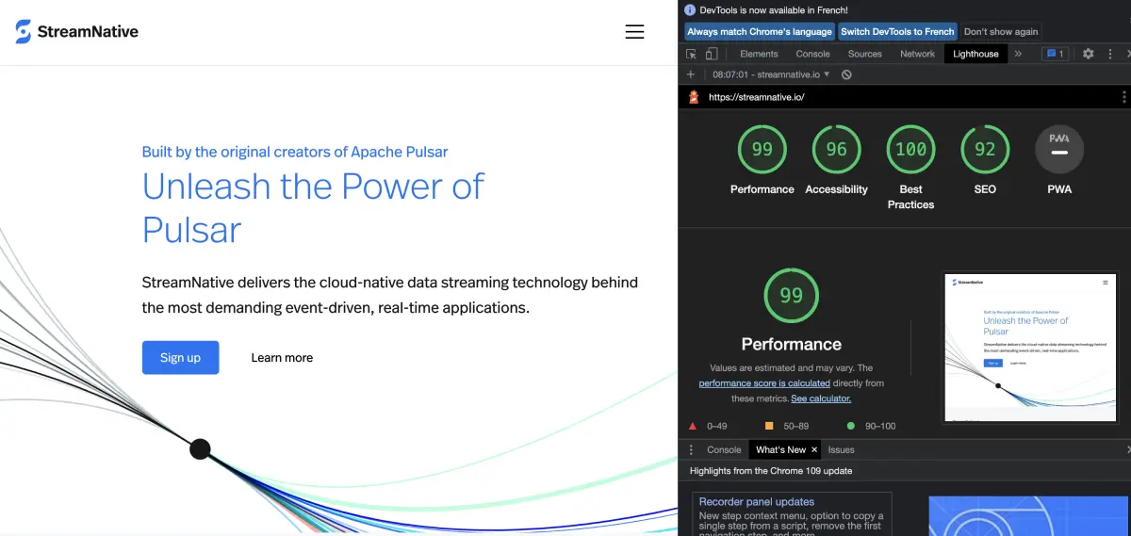Open the drawer Console tab
This screenshot has width=1131, height=536.
click(x=724, y=449)
